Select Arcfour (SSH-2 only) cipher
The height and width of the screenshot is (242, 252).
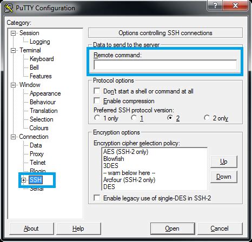[x=129, y=180]
